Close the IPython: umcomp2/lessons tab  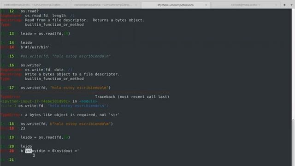coord(206,5)
